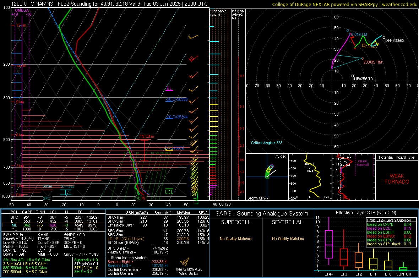Click the Critical Angle = 53° text
The width and height of the screenshot is (419, 278).
coord(266,143)
